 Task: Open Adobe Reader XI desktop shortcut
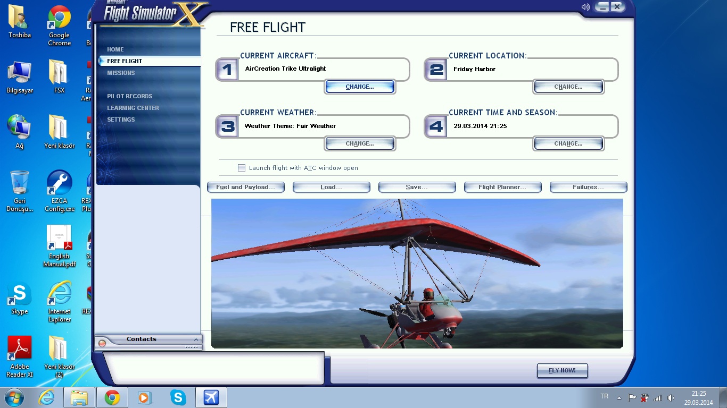pos(20,357)
